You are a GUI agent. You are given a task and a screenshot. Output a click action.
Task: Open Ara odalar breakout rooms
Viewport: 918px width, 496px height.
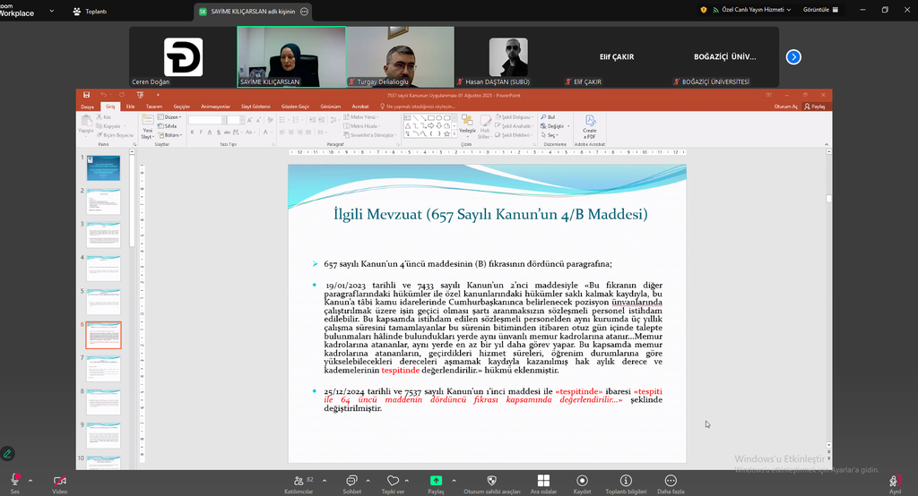(543, 483)
